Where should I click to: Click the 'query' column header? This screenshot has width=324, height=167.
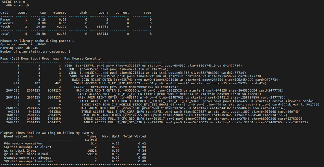click(103, 12)
